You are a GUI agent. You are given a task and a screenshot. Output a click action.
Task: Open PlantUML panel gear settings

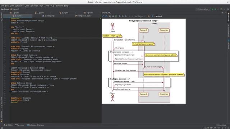[222, 13]
